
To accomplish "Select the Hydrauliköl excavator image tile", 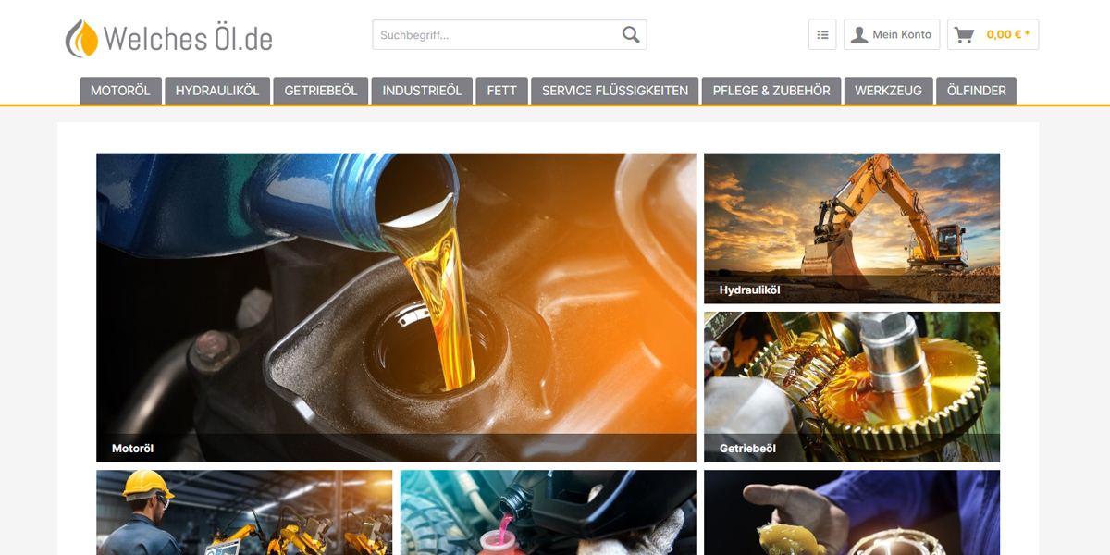I will [852, 228].
